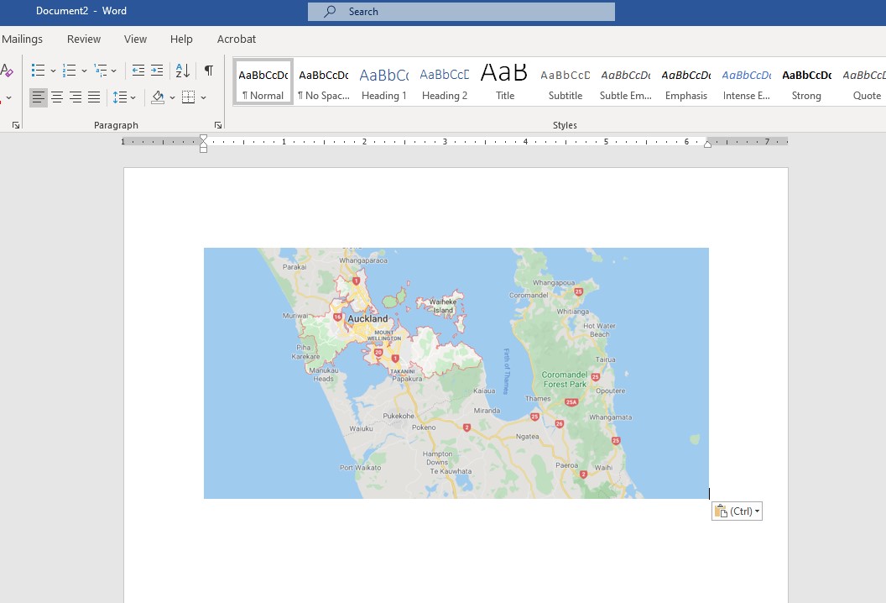Apply the Intense Emphasis style
Screen dimensions: 886x603
[747, 81]
